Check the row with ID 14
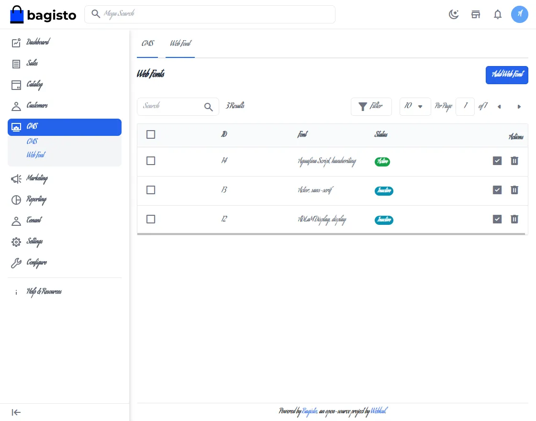The image size is (536, 421). tap(151, 161)
